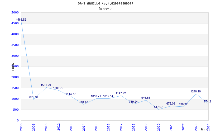Click the 3500 y-axis tick label
This screenshot has height=132, width=211.
tap(15, 45)
